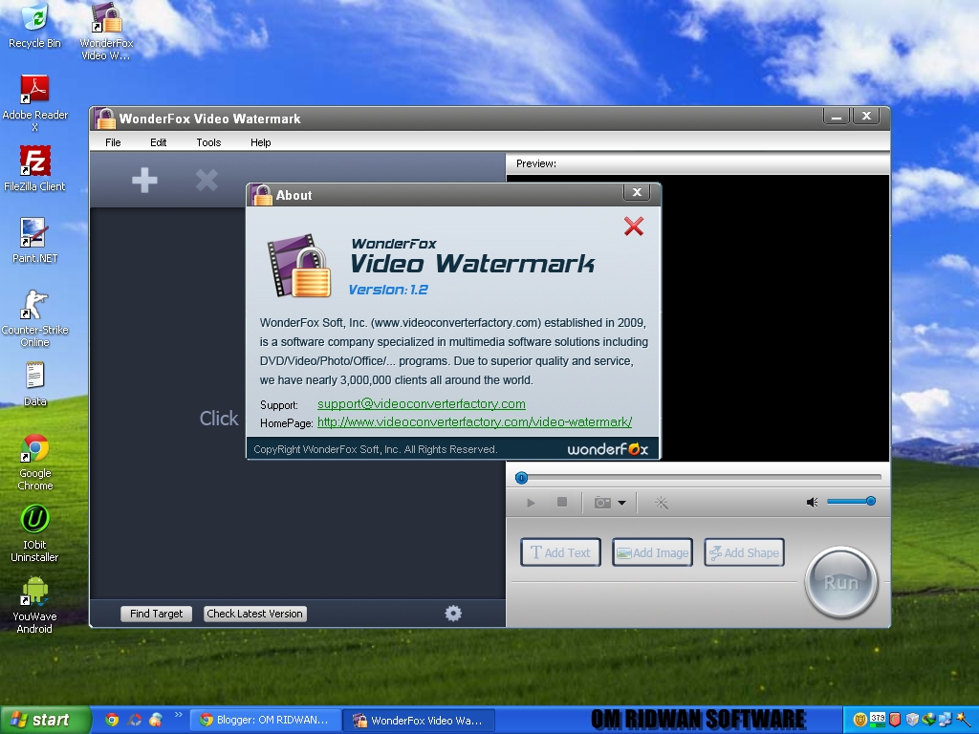Click the snapshot camera icon
Viewport: 979px width, 734px height.
(x=602, y=503)
